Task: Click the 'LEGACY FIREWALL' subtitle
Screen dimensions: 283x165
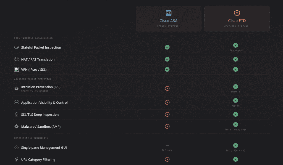Action: tap(168, 26)
